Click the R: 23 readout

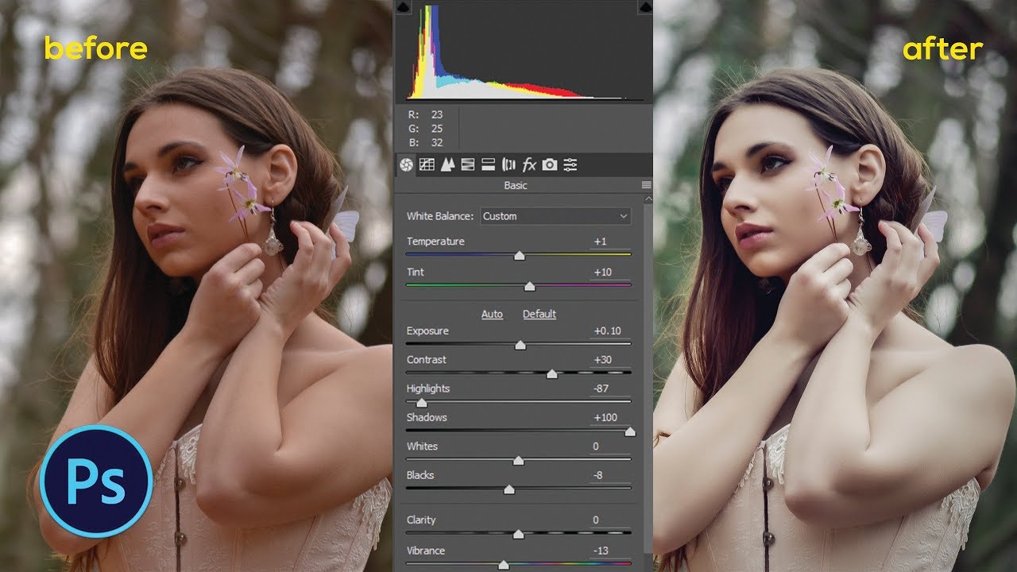pyautogui.click(x=426, y=115)
